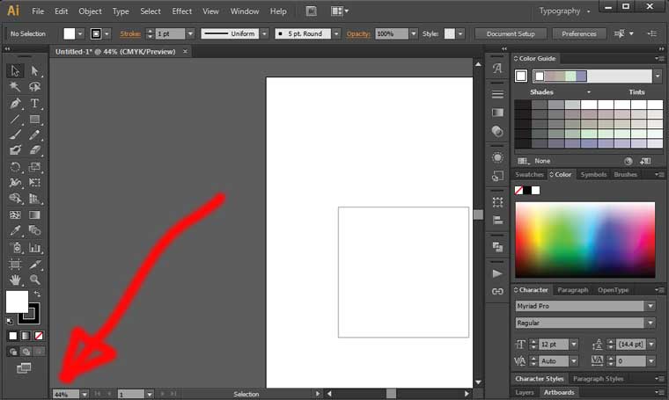
Task: Switch to the Layers tab
Action: pyautogui.click(x=525, y=393)
